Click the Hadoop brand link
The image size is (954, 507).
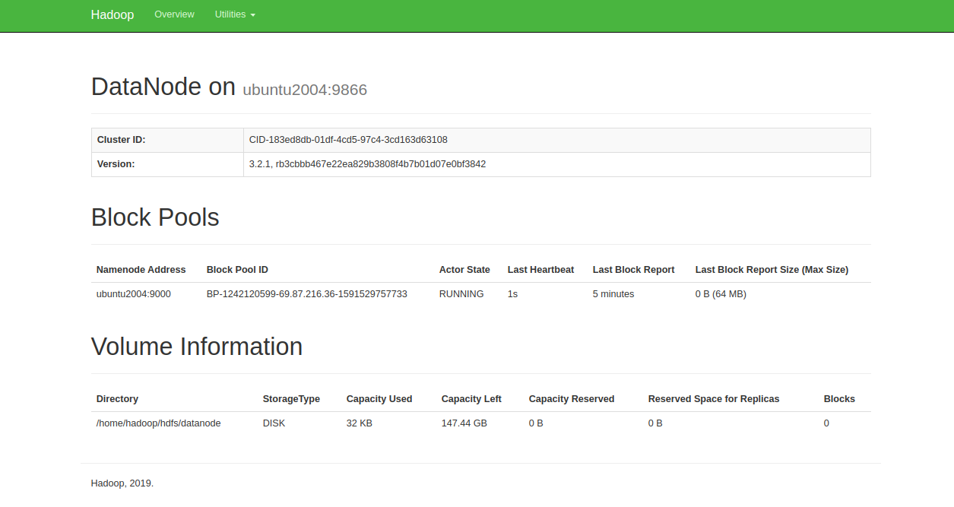[x=113, y=15]
